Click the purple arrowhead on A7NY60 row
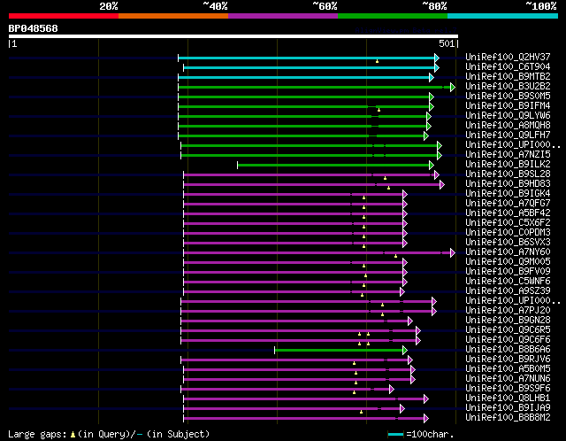Image resolution: width=566 pixels, height=441 pixels. click(453, 253)
